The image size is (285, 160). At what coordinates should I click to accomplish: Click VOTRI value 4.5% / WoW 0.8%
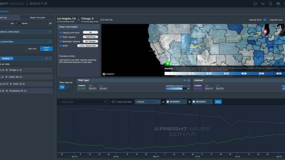(88, 46)
